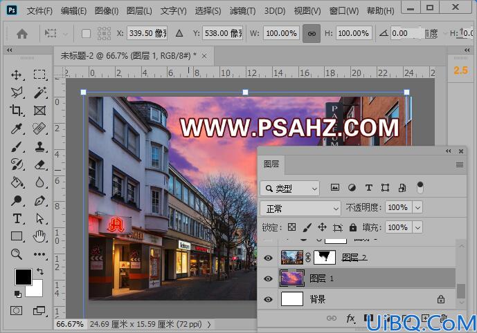The height and width of the screenshot is (333, 477).
Task: Swap foreground and background colors
Action: [x=40, y=271]
